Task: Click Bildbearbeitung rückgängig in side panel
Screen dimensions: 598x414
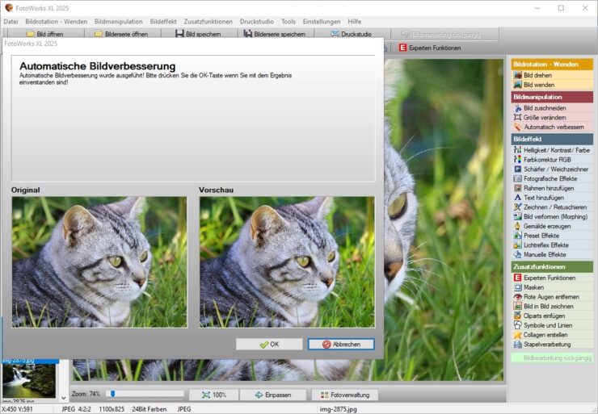Action: [x=552, y=358]
